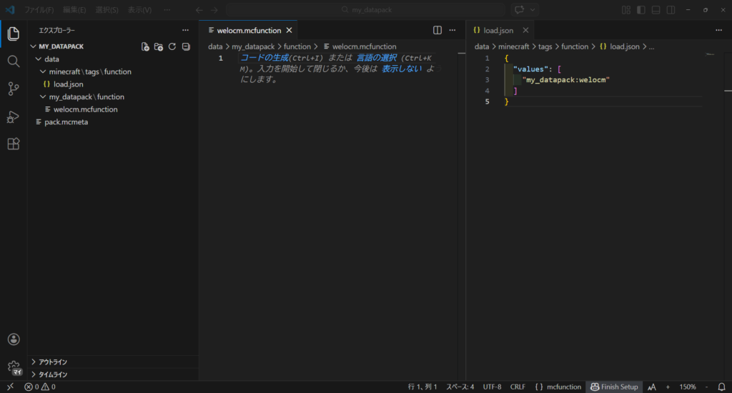Expand the アウトライン section

tap(114, 362)
